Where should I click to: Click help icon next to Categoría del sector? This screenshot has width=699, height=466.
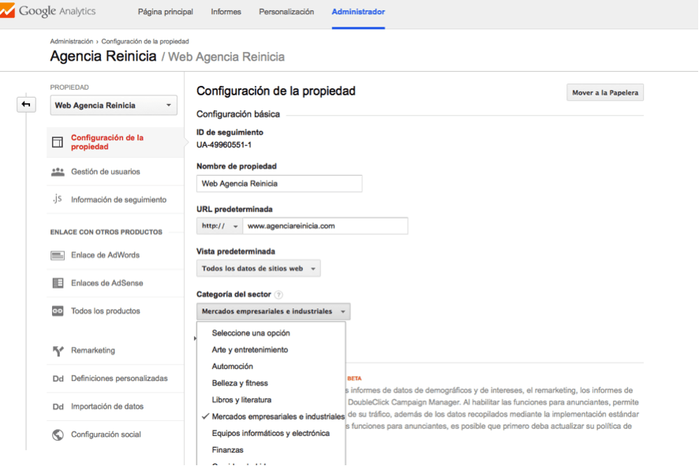[x=278, y=295]
